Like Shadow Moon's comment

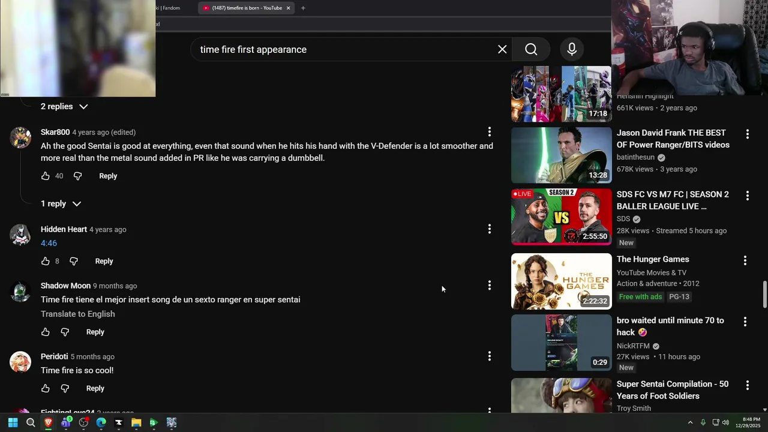coord(46,332)
